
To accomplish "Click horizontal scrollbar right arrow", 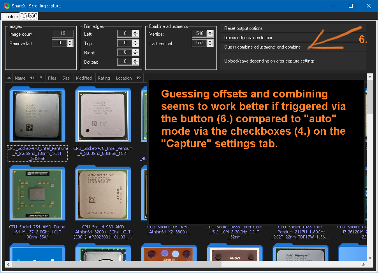I will 364,264.
